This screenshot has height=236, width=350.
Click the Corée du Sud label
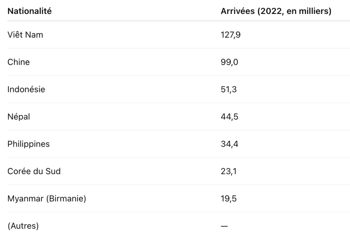point(34,171)
